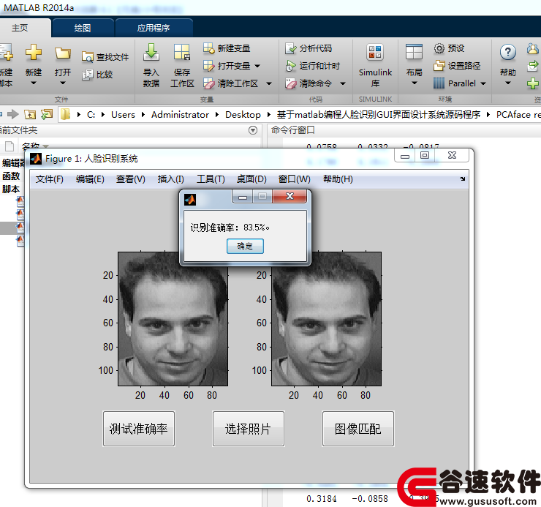
Task: Click the 函数 (Functions) group in the file list
Action: [x=11, y=176]
